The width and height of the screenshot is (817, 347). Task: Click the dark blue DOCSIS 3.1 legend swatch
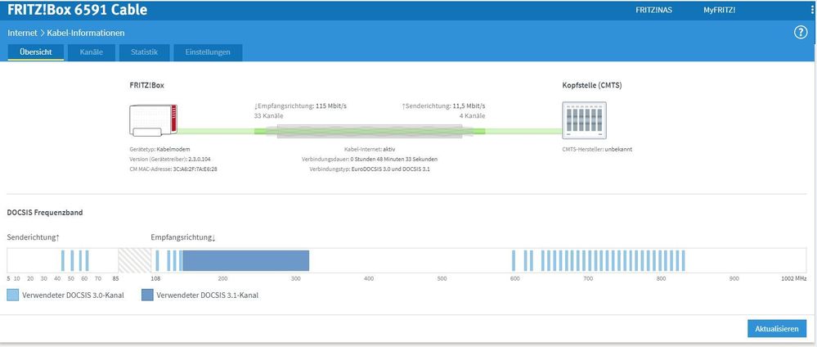pyautogui.click(x=147, y=295)
